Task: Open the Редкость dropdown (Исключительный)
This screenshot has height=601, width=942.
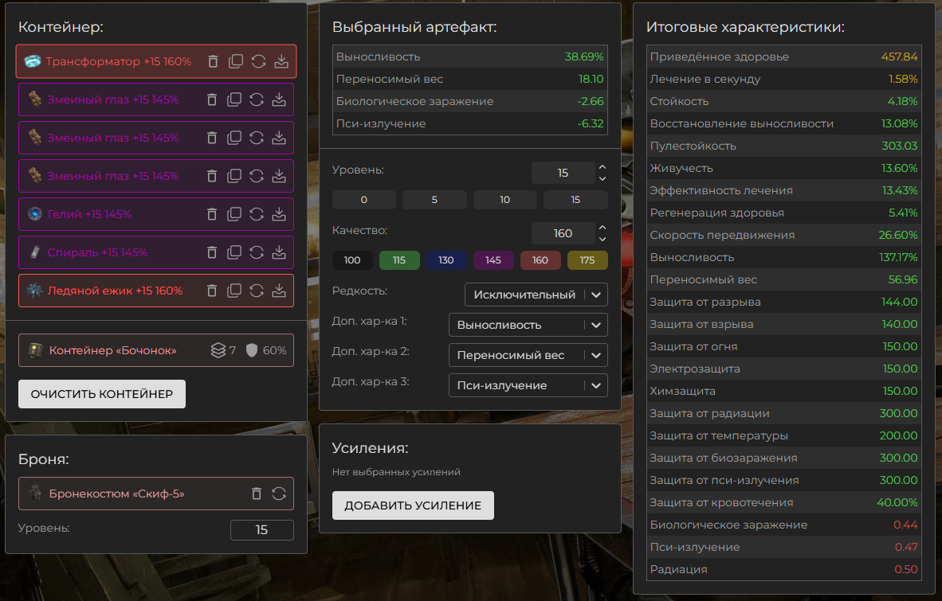Action: point(536,295)
